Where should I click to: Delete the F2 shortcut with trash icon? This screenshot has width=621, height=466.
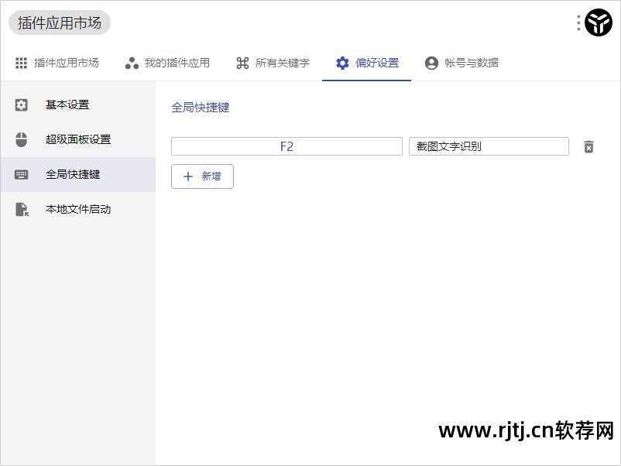point(589,147)
